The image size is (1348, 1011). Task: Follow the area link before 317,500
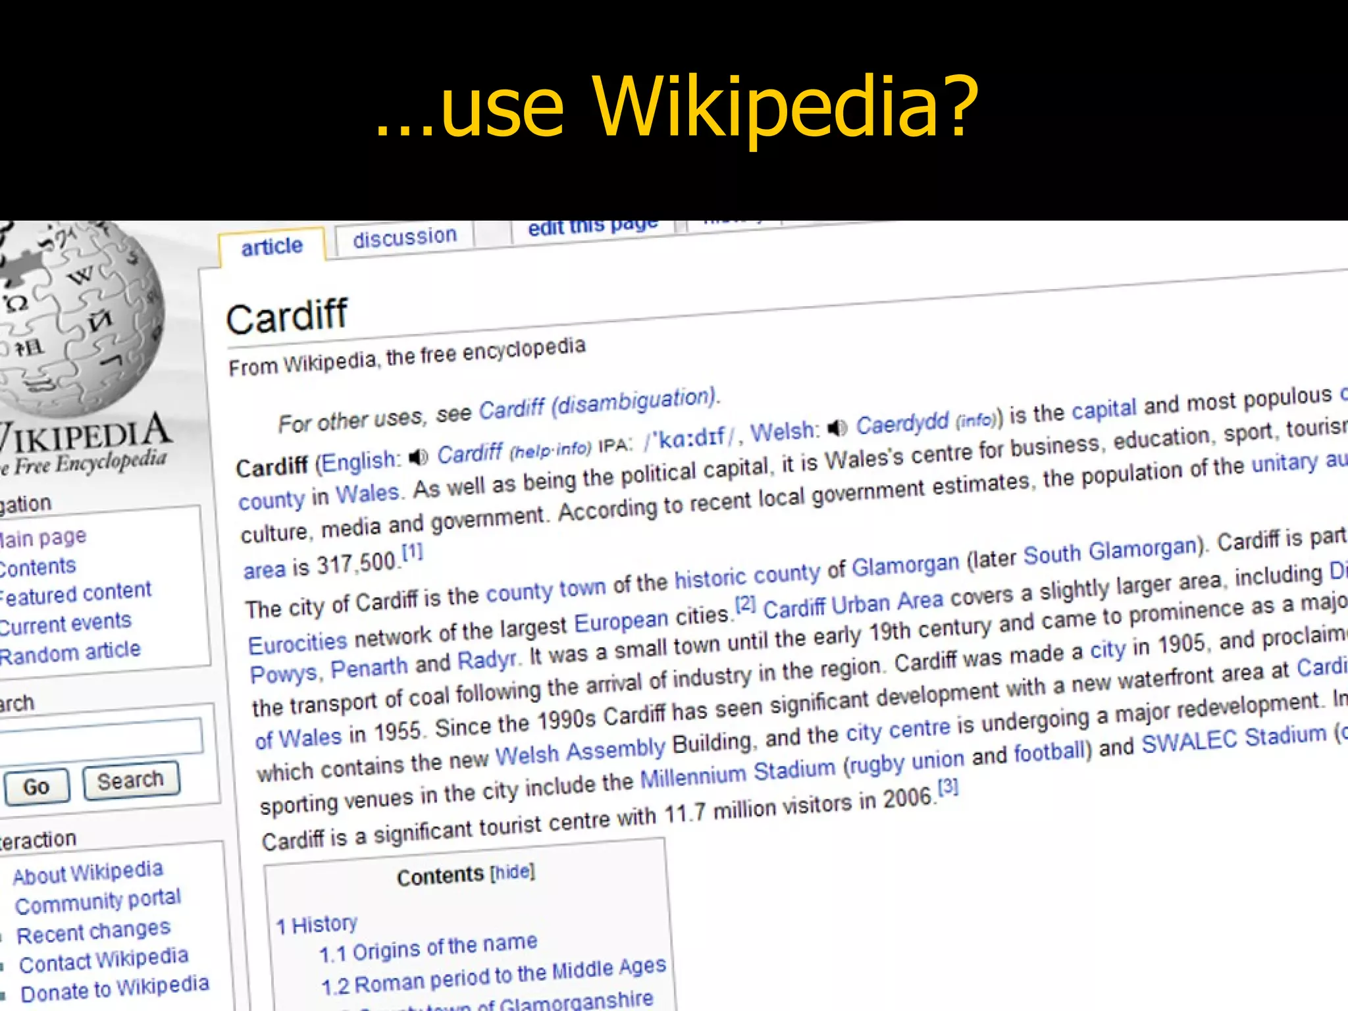coord(264,569)
